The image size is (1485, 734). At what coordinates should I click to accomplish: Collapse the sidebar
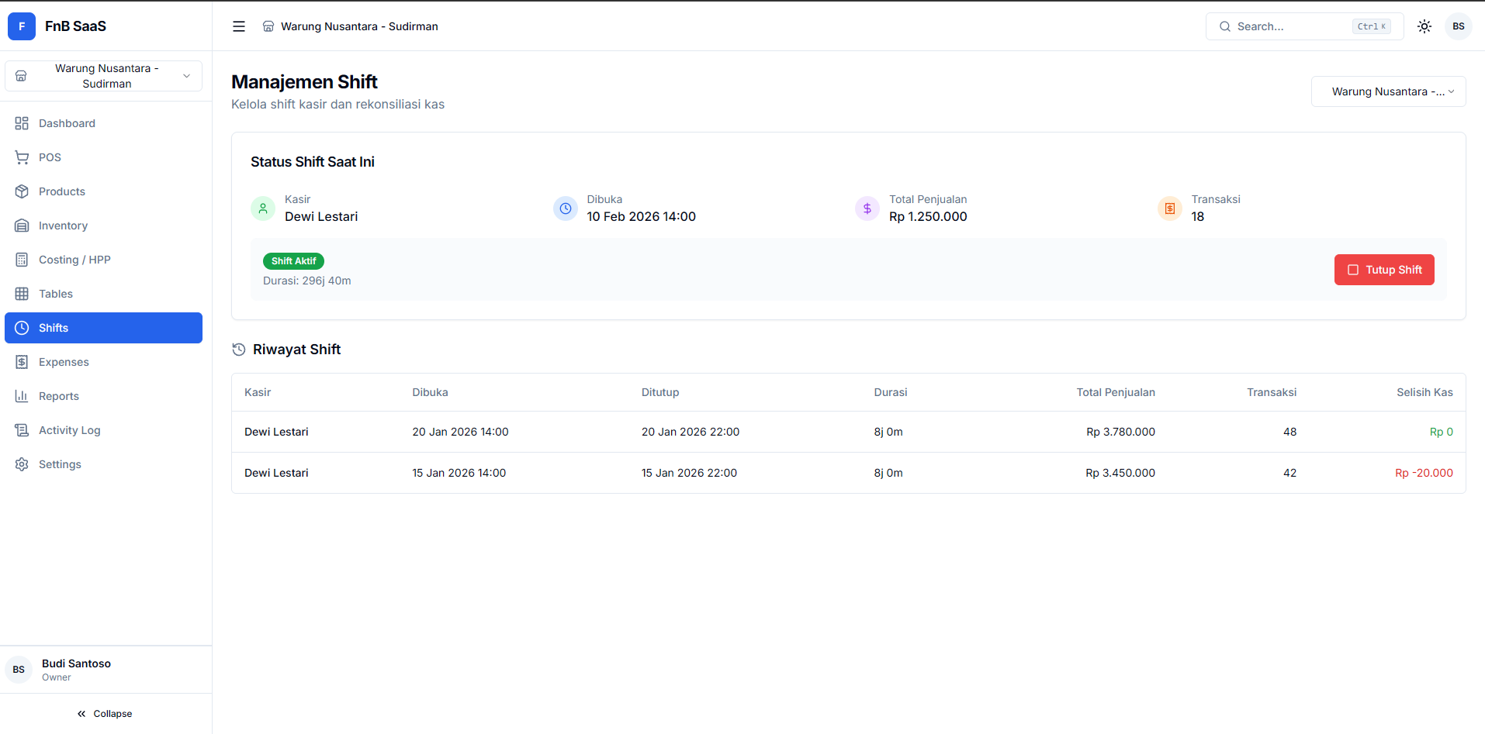(105, 714)
